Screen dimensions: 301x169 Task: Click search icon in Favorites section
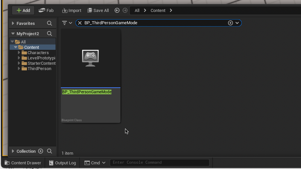coord(50,23)
